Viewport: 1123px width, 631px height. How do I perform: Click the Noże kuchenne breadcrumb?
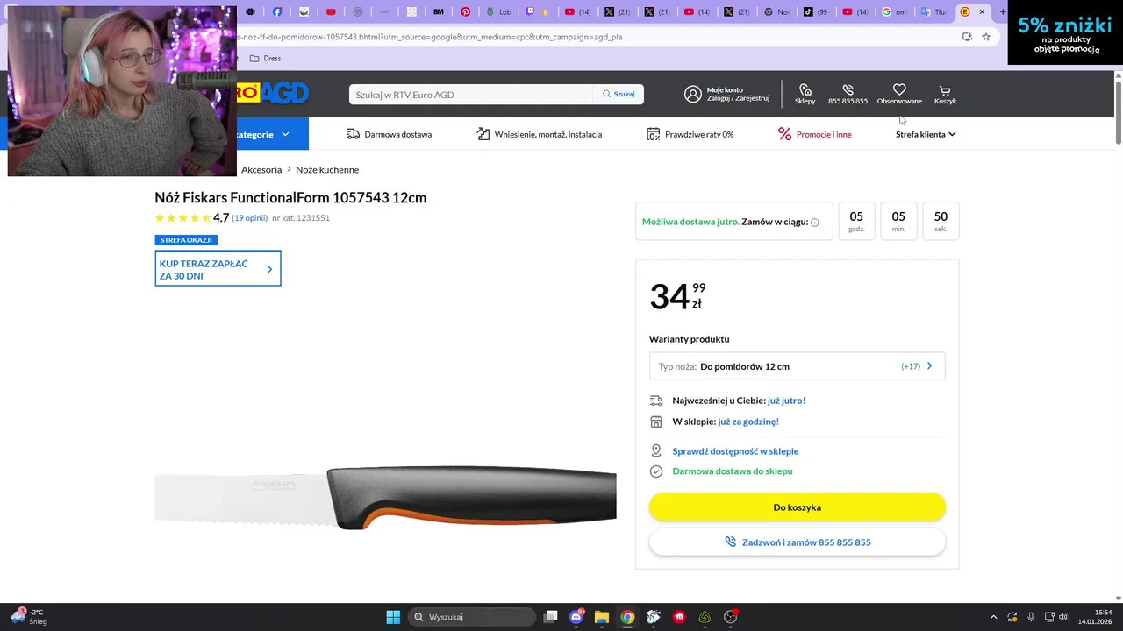click(x=327, y=170)
